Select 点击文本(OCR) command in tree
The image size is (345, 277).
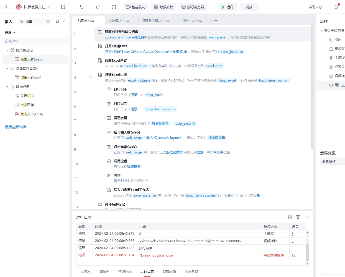point(32,114)
